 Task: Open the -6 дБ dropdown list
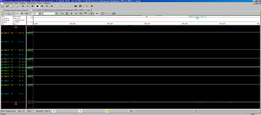pyautogui.click(x=40, y=13)
